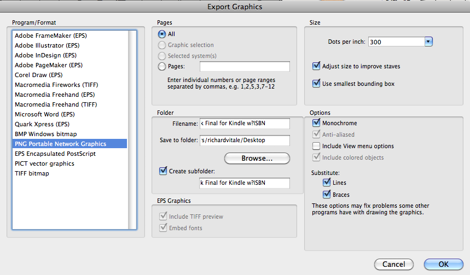Choose BMP Windows bitmap format
The width and height of the screenshot is (470, 275).
pyautogui.click(x=46, y=134)
